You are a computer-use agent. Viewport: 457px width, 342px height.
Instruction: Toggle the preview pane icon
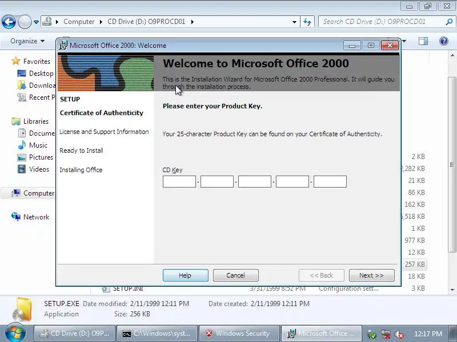pyautogui.click(x=423, y=41)
